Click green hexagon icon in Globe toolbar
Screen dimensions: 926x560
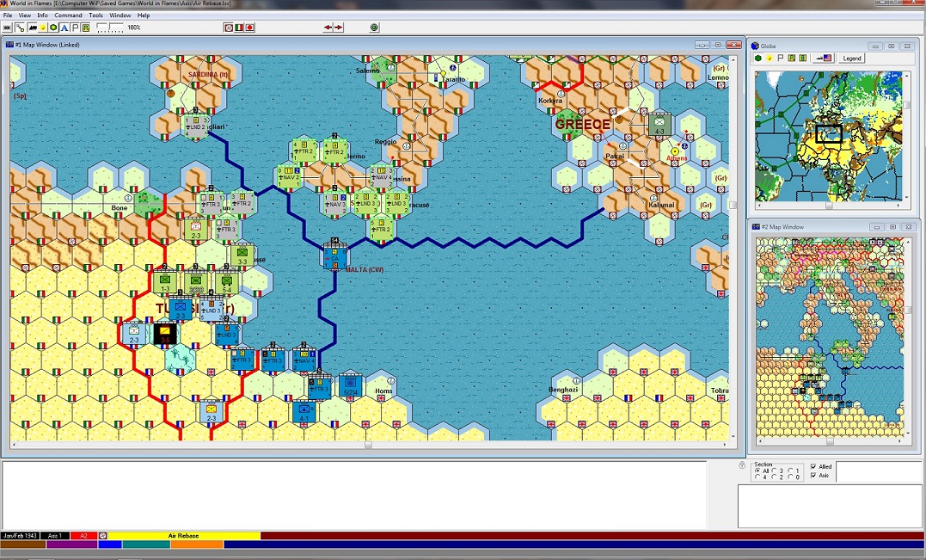tap(758, 58)
